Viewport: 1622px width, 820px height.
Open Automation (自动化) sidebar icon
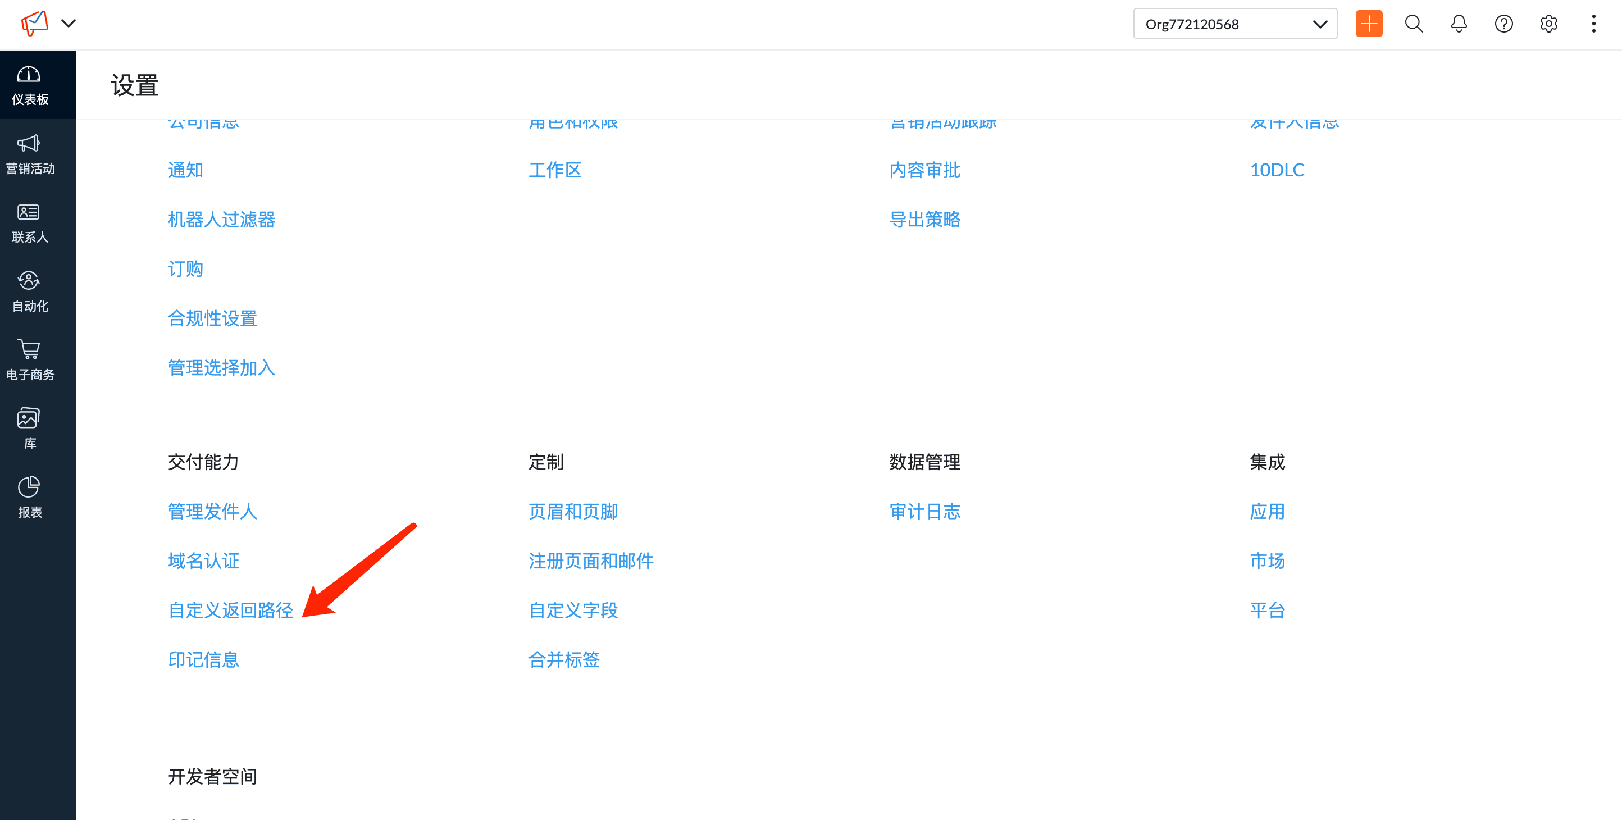pyautogui.click(x=29, y=290)
